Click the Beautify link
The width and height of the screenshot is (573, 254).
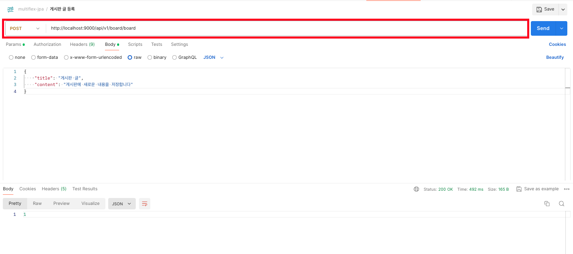(x=555, y=58)
